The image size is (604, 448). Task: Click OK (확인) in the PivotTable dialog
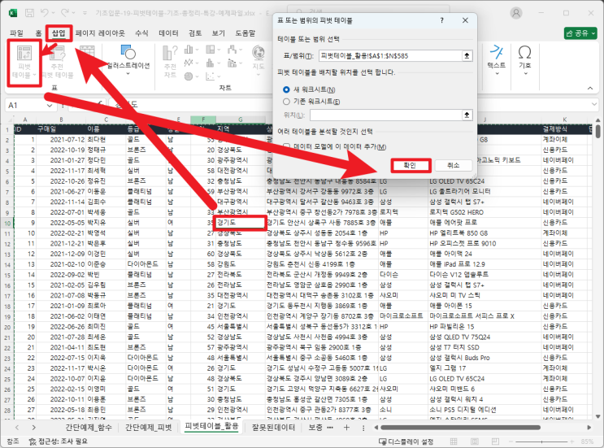click(x=411, y=165)
